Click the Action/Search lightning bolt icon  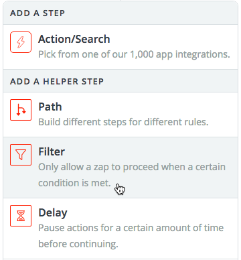pos(21,42)
